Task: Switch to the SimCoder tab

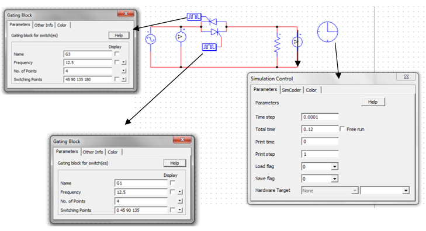Action: coord(291,90)
